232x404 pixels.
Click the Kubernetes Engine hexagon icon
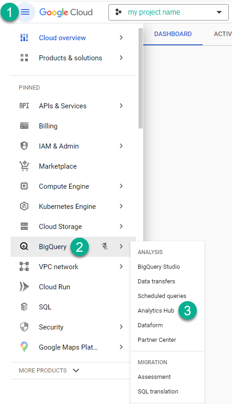(x=24, y=206)
